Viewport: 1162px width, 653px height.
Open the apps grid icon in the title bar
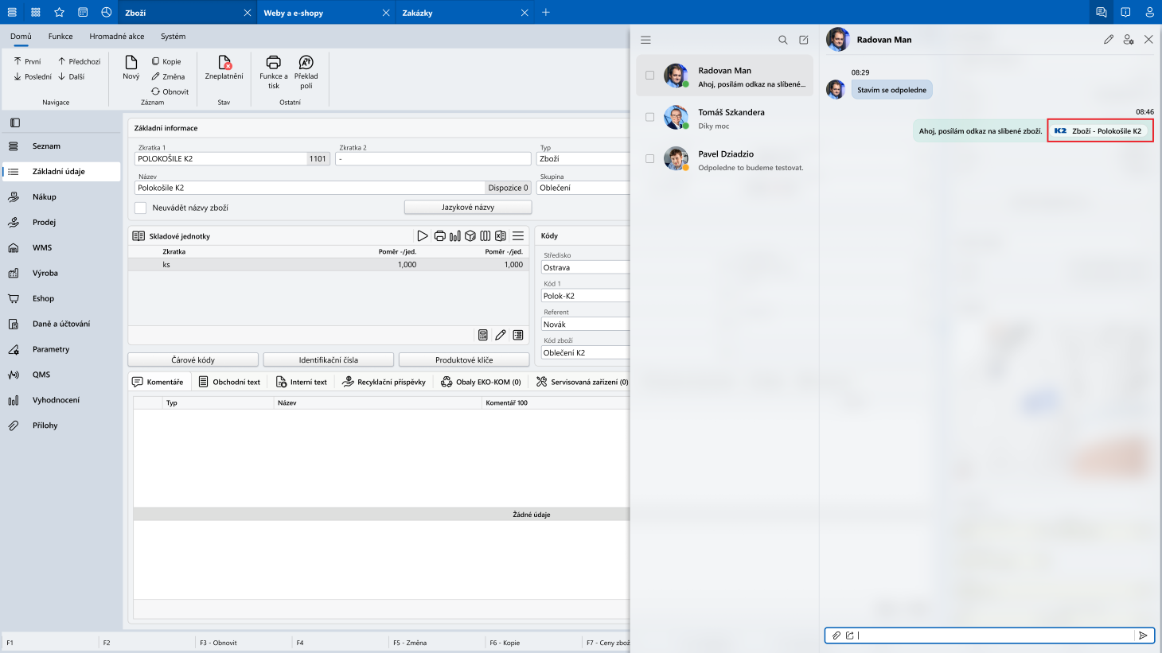[x=36, y=13]
